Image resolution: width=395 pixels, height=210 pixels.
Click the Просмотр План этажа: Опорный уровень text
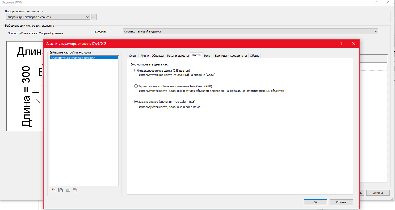(36, 33)
